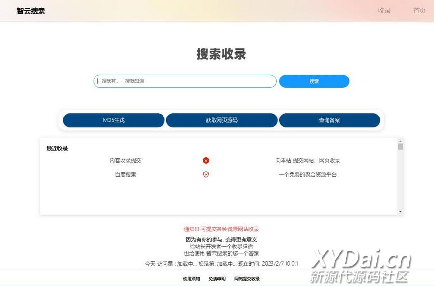
Task: Open the 内容收录提交 entry
Action: [x=125, y=161]
